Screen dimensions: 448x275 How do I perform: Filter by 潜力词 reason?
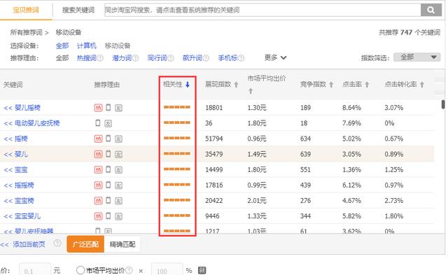[122, 58]
